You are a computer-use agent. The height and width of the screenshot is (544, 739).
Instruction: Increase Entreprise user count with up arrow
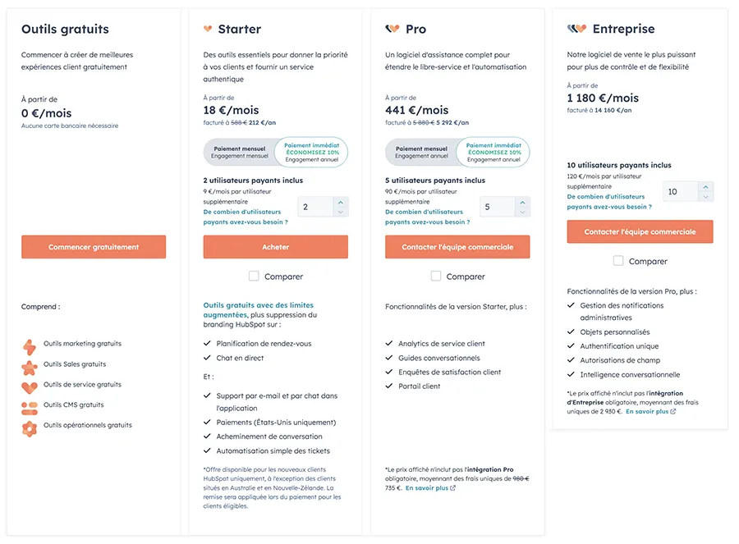(x=705, y=186)
